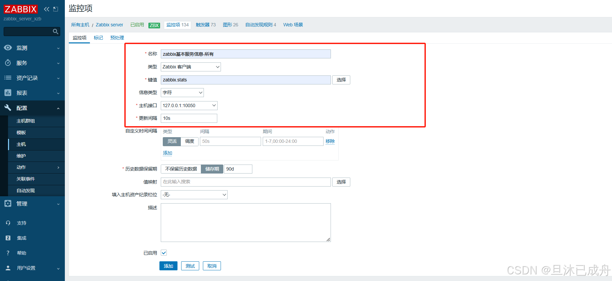Click the blue 添加 submit button
Screen dimensions: 612x281
168,266
